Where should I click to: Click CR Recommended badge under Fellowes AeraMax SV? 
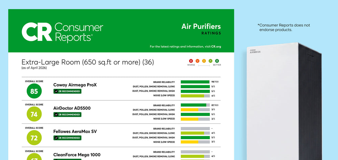68,138
